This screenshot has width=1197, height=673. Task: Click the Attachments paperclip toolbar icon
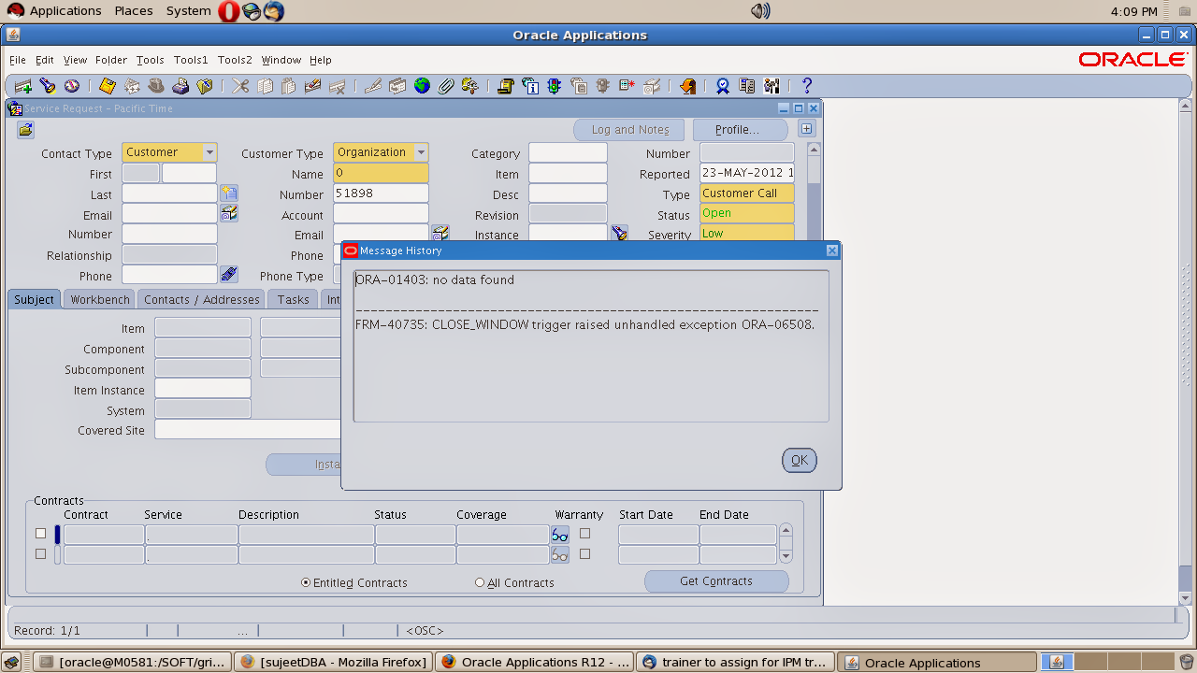(446, 86)
